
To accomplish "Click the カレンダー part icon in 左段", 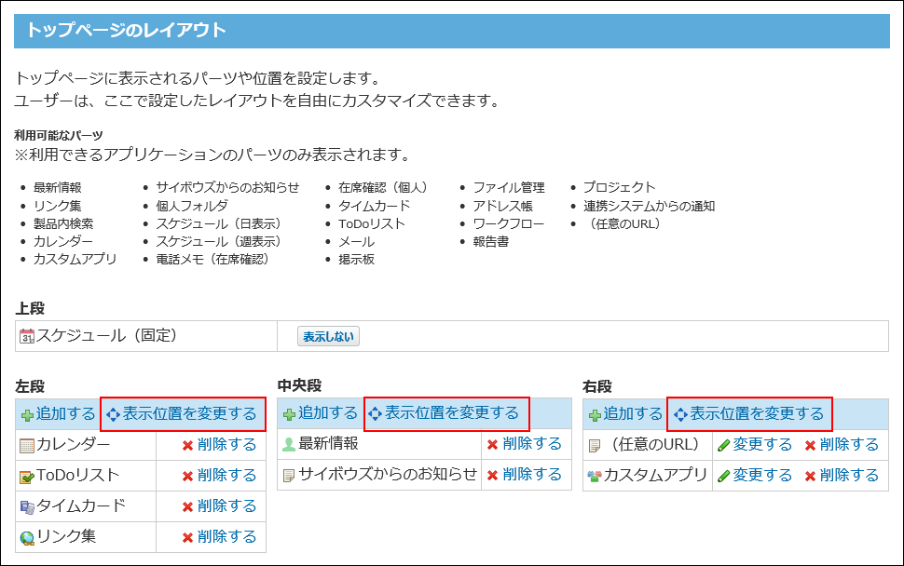I will pyautogui.click(x=27, y=446).
